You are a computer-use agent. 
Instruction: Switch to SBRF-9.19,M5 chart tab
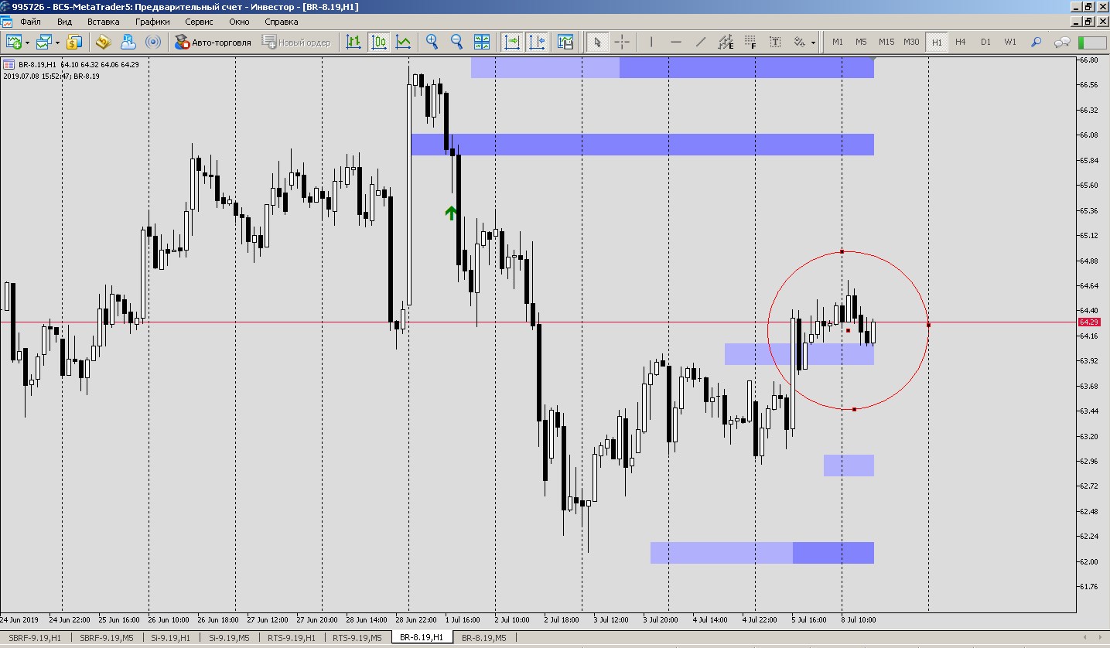click(x=107, y=638)
